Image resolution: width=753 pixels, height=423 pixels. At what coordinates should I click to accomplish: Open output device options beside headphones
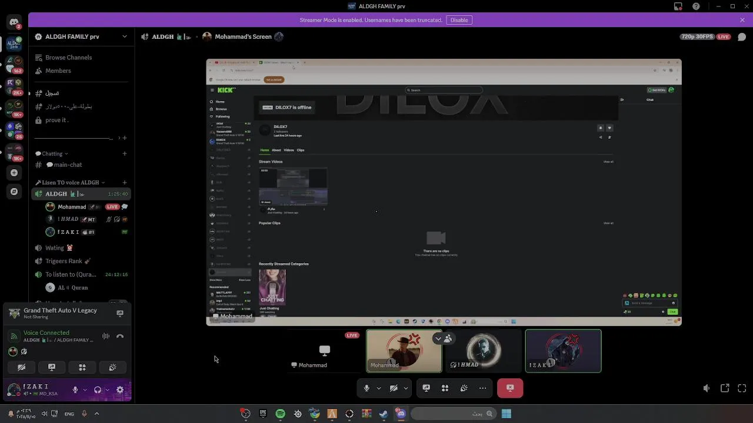[107, 390]
